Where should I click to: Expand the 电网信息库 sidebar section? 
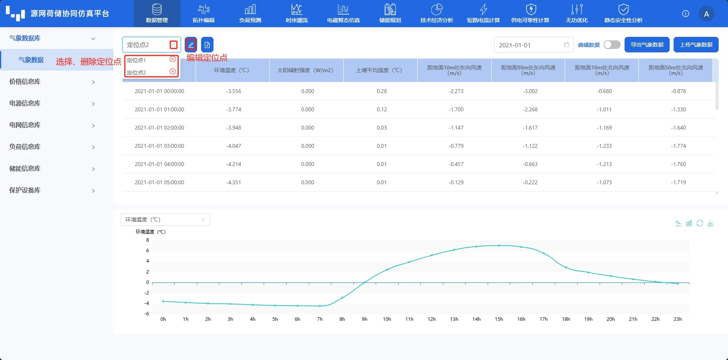click(x=93, y=125)
